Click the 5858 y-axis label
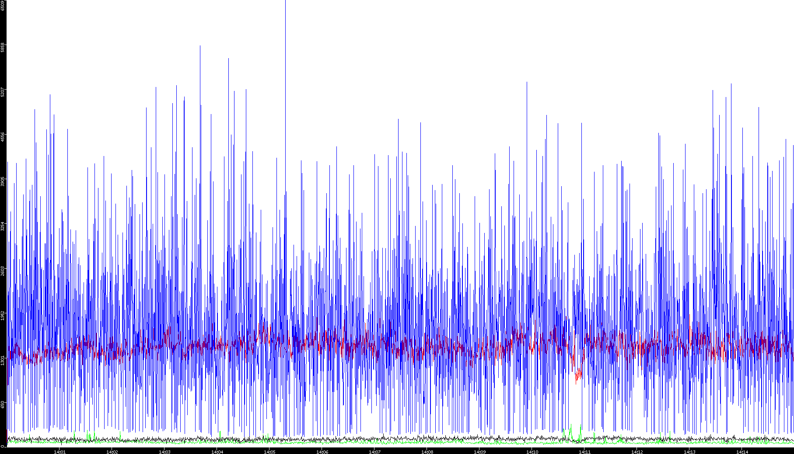The height and width of the screenshot is (454, 794). coord(3,47)
